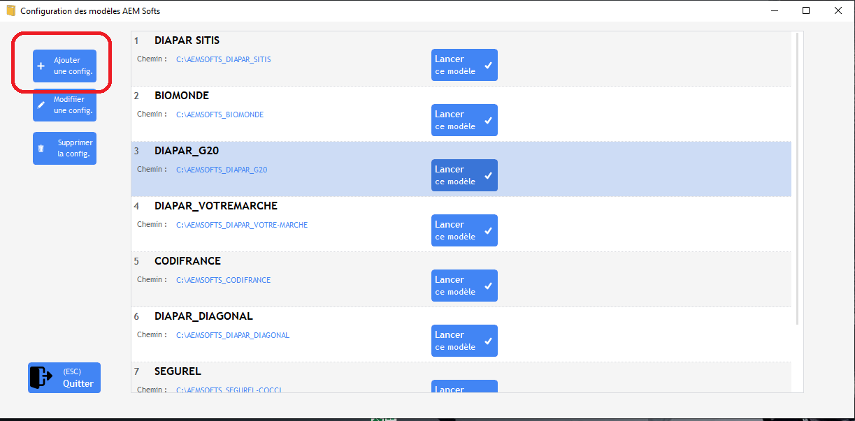Click the pencil icon on Modifier une config.
Viewport: 855px width, 421px height.
(x=41, y=105)
